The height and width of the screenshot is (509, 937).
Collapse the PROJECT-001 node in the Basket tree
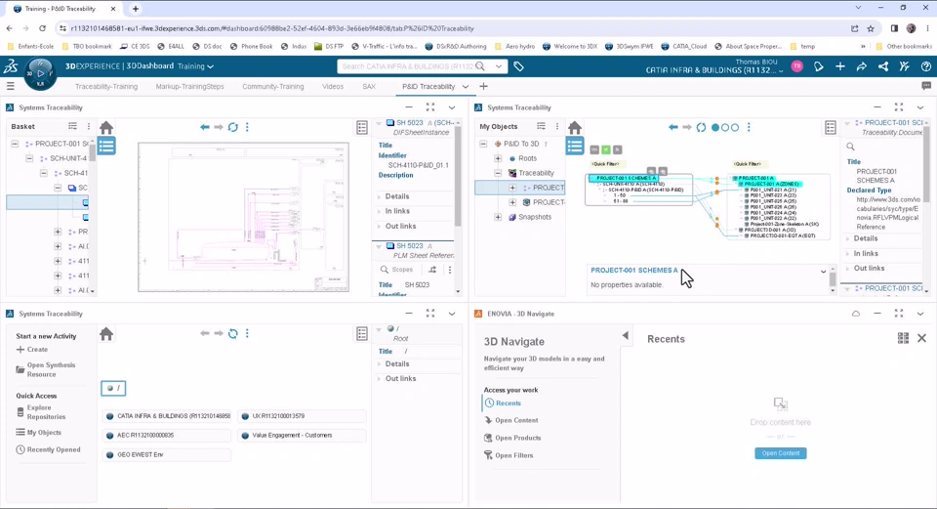pos(16,144)
